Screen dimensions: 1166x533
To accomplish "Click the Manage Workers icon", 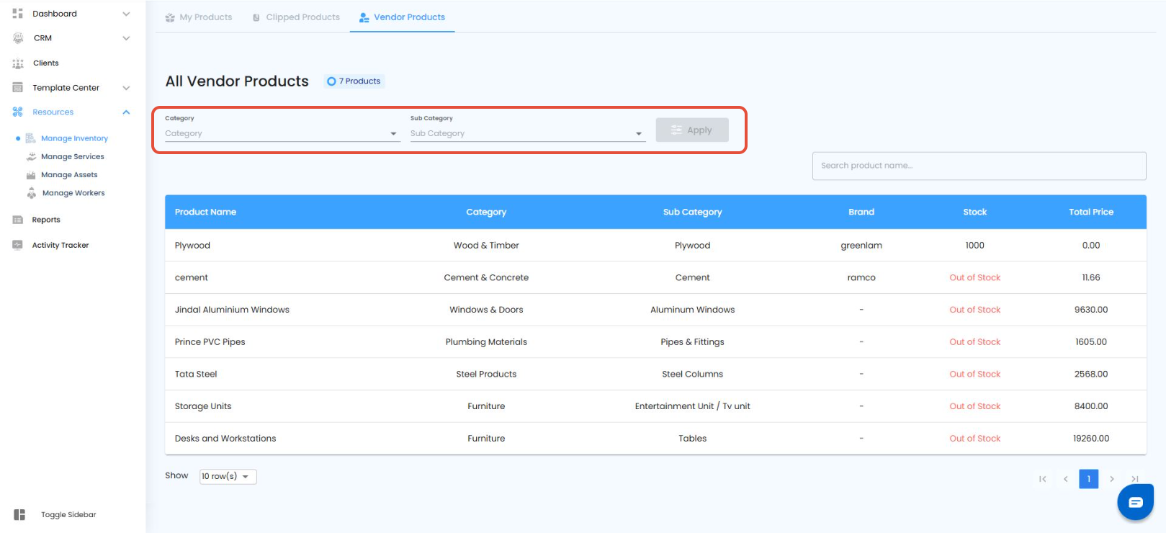I will point(32,193).
